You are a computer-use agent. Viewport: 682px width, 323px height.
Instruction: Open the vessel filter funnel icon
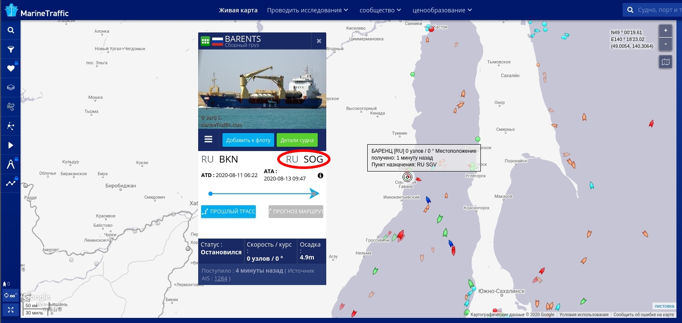coord(11,49)
